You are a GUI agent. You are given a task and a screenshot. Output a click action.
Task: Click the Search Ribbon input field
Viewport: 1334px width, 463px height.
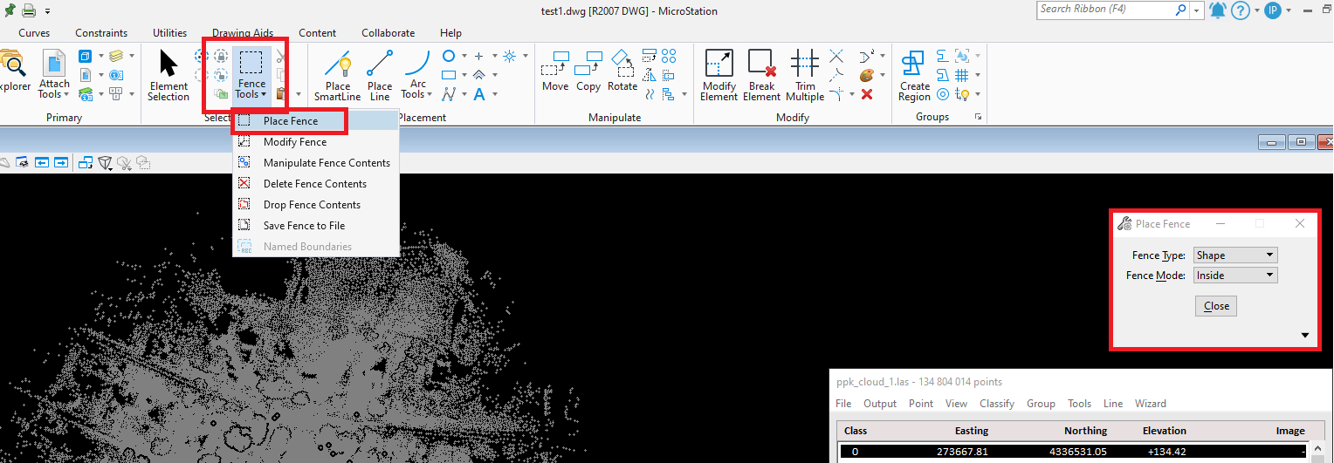pos(1105,10)
